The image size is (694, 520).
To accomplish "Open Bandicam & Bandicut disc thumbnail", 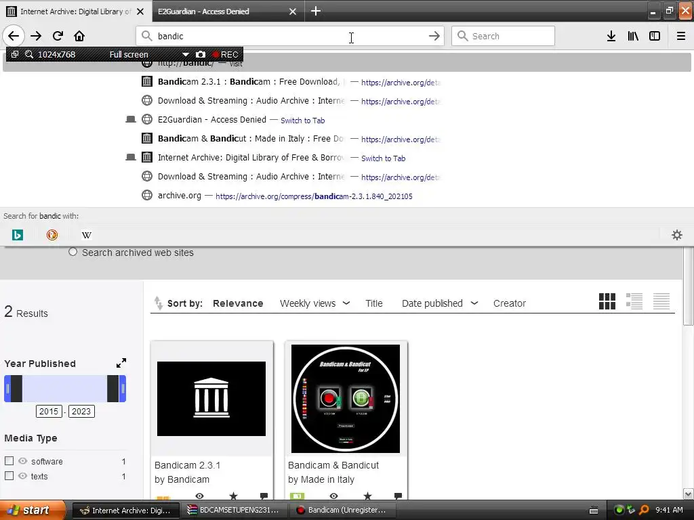I will click(x=346, y=399).
